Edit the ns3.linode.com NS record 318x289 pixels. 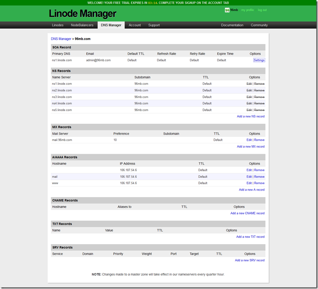pos(249,97)
